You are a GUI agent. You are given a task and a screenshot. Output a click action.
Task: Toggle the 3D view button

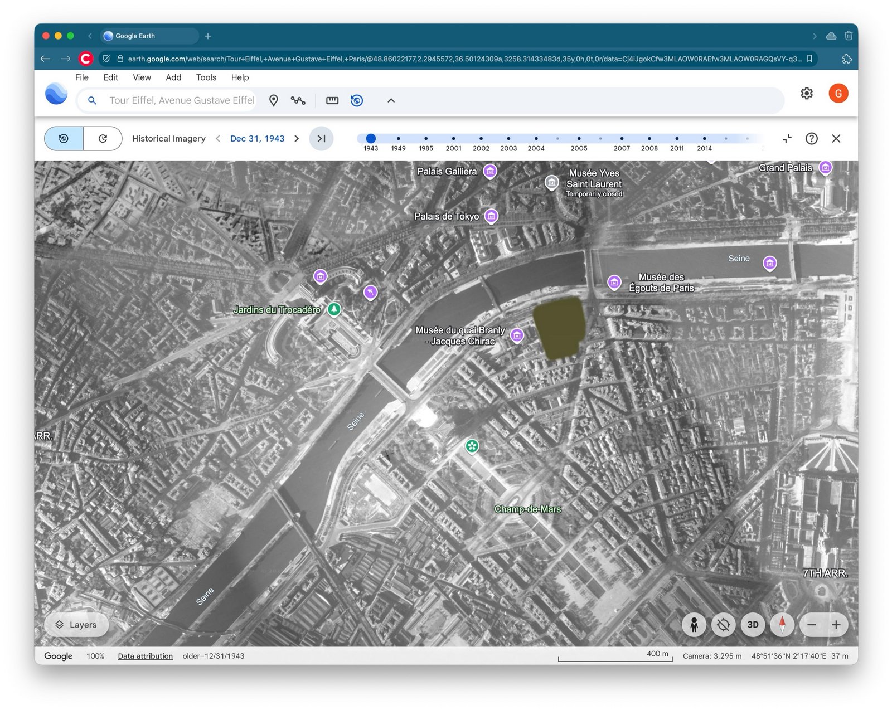[x=753, y=625]
